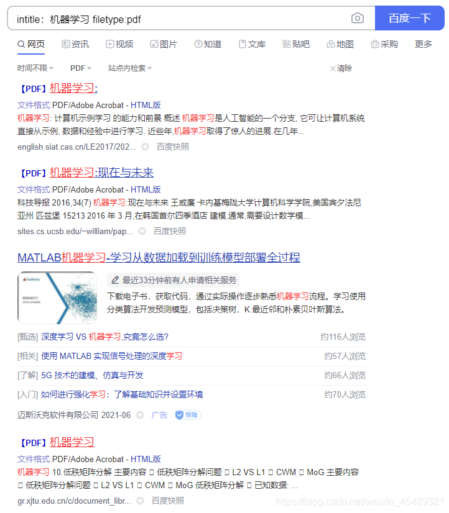Expand the 站点内检索 dropdown
Screen dimensions: 449x513
coord(130,68)
